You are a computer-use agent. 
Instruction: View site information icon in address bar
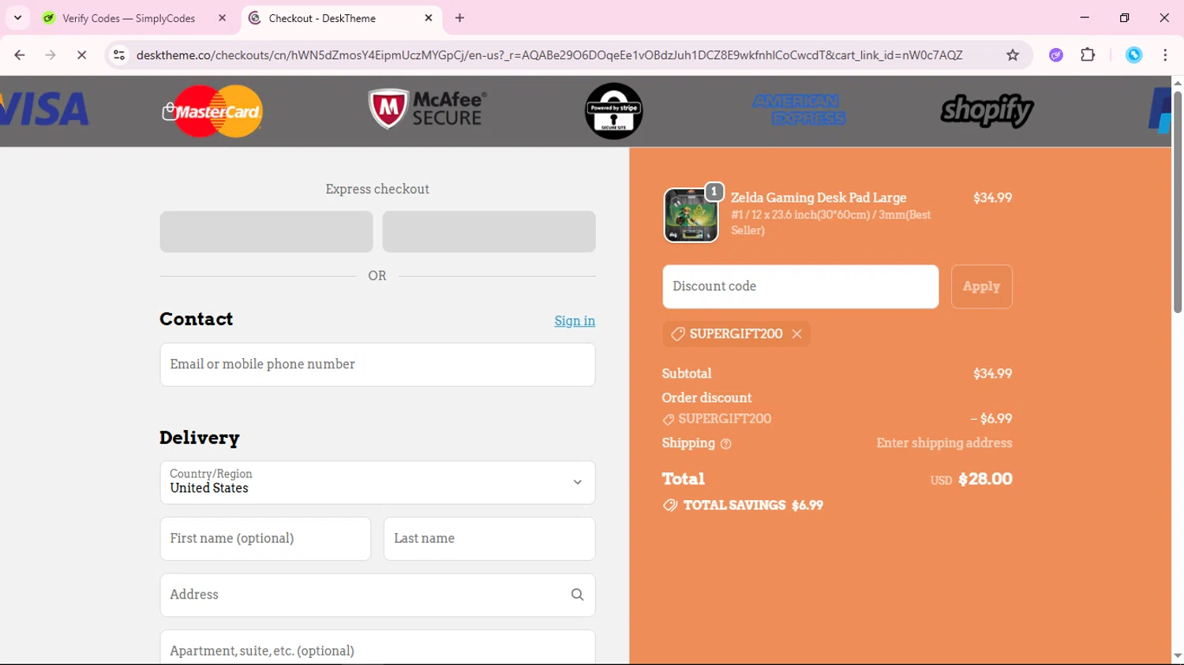(x=119, y=54)
